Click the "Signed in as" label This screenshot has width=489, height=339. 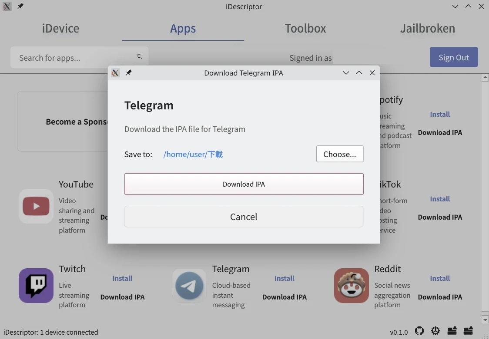tap(310, 58)
